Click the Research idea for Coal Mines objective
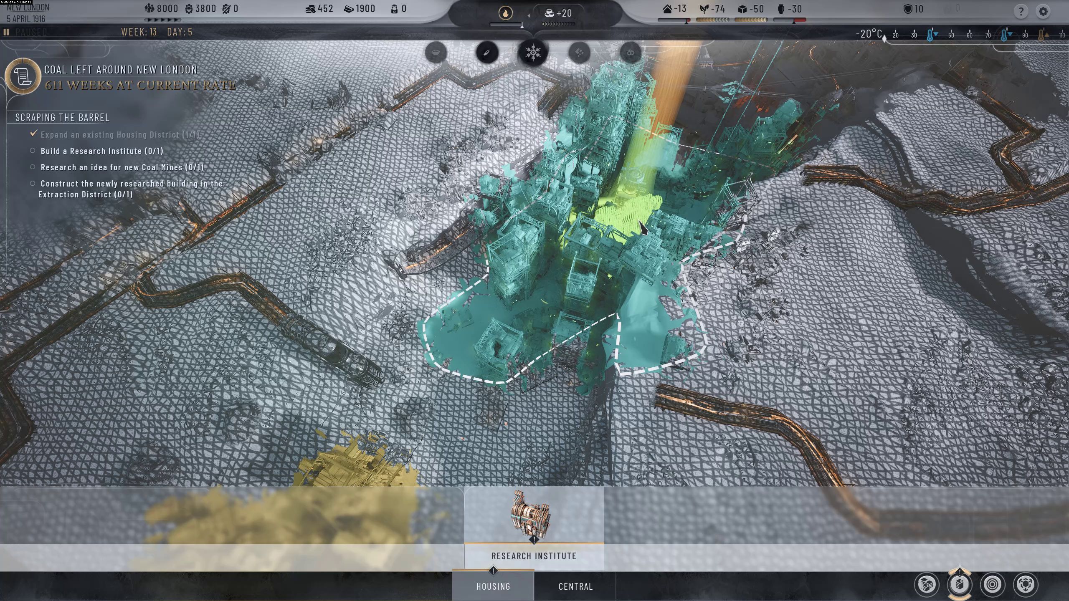The width and height of the screenshot is (1069, 601). (122, 167)
